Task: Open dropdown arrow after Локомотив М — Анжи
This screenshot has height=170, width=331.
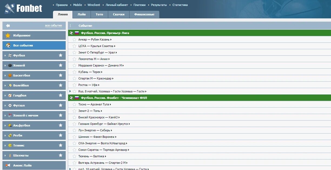Action: tap(109, 59)
